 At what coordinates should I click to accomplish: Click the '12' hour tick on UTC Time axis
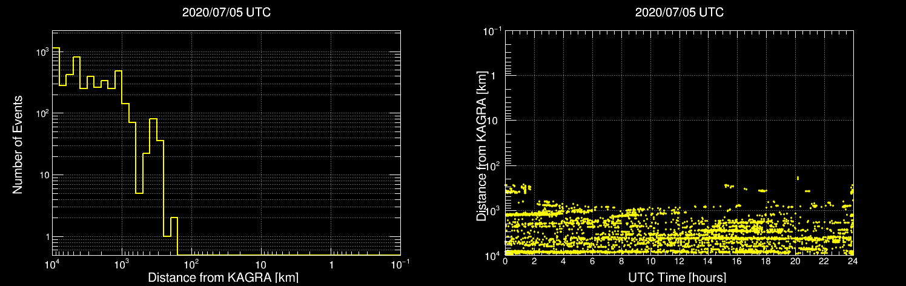coord(679,261)
